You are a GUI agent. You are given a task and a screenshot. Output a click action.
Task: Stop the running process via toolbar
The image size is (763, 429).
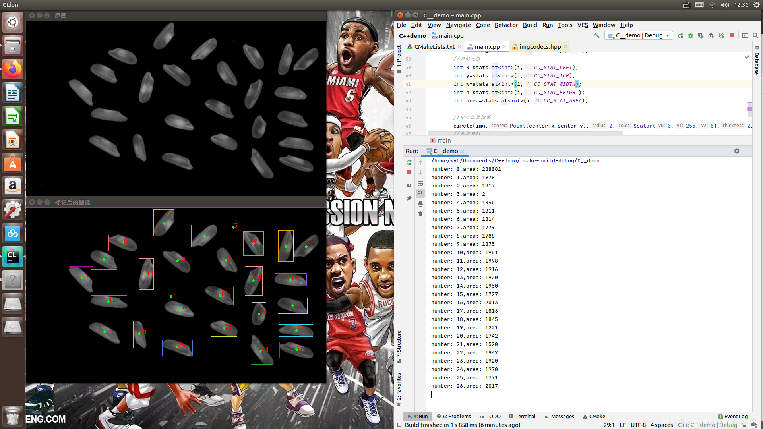[732, 35]
